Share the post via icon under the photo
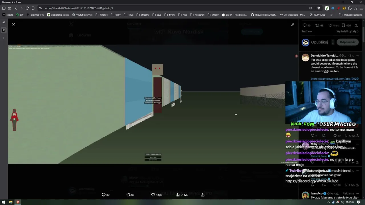The width and height of the screenshot is (365, 205). point(203,195)
